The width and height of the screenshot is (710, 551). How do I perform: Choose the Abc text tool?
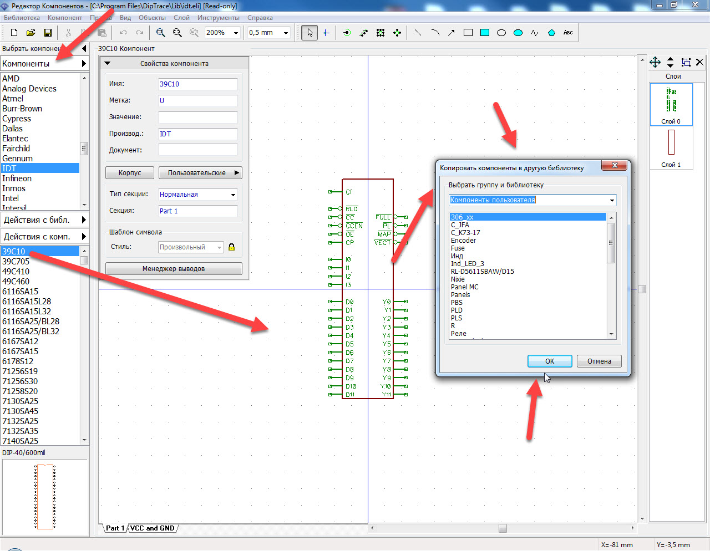pos(568,33)
